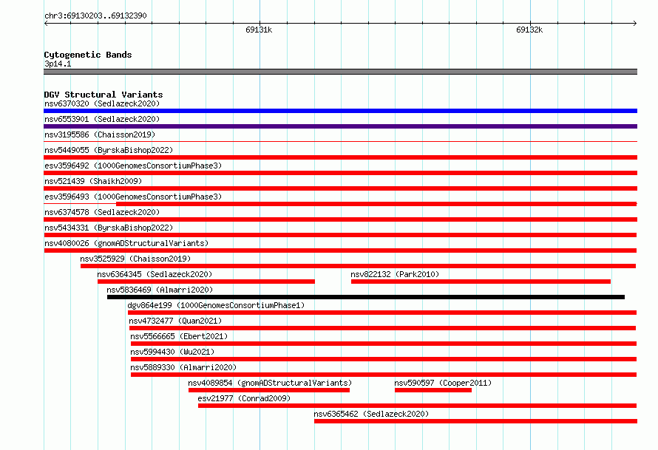Image resolution: width=658 pixels, height=450 pixels.
Task: Select the red bar under nsv4089854
Action: (x=269, y=390)
